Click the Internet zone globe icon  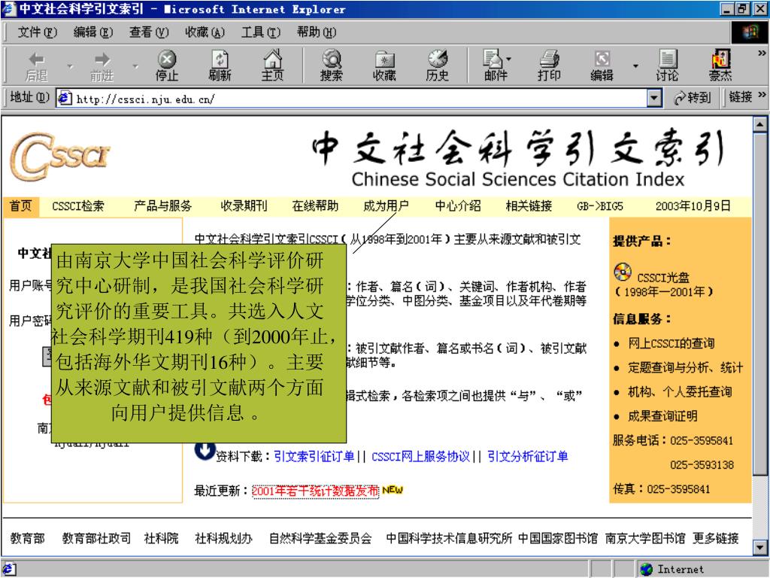(x=646, y=569)
